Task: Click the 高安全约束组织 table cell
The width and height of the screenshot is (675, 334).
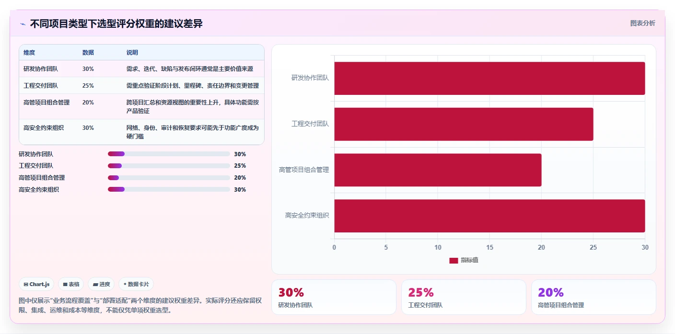Action: pos(44,128)
